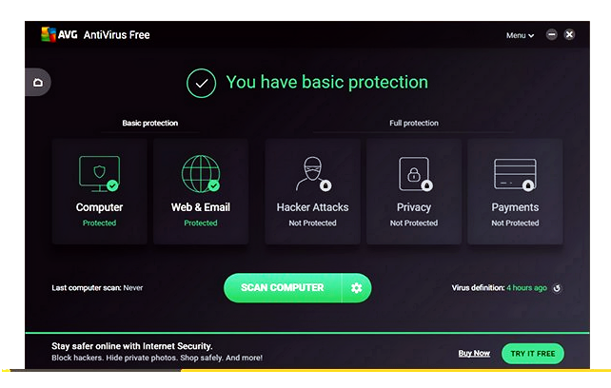
Task: Click the '4 hours ago' virus definition text
Action: 526,288
